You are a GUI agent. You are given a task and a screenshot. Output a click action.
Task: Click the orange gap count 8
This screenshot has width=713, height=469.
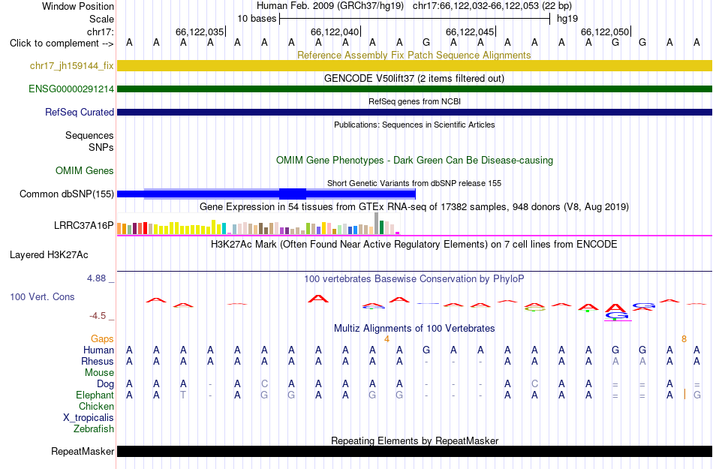(684, 339)
